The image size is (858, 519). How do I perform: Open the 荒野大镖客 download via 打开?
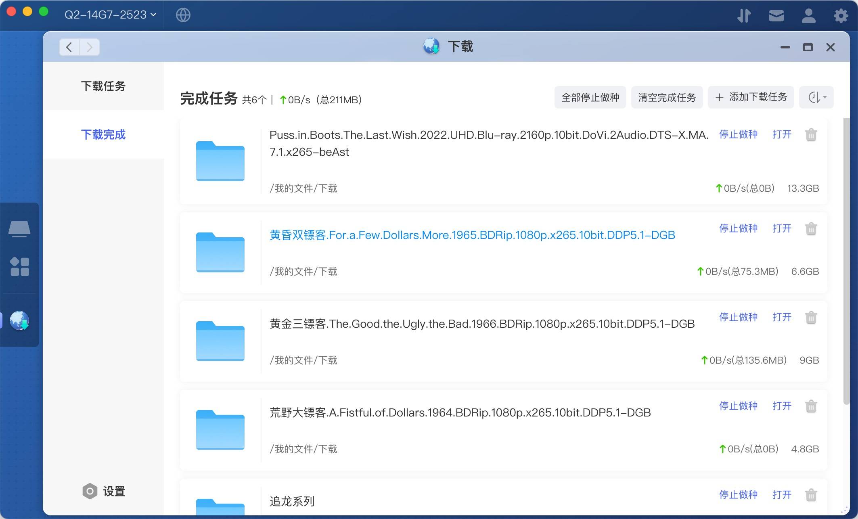pos(782,406)
